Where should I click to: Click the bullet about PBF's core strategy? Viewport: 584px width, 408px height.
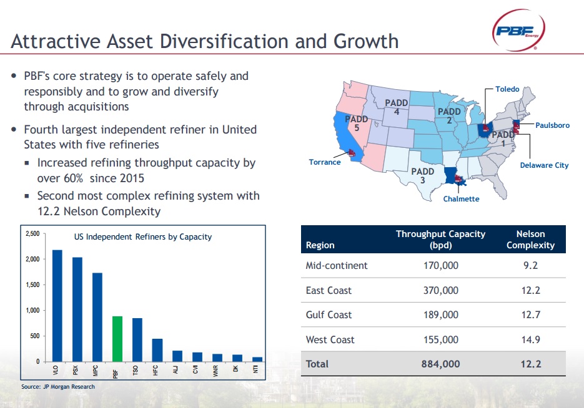click(136, 91)
